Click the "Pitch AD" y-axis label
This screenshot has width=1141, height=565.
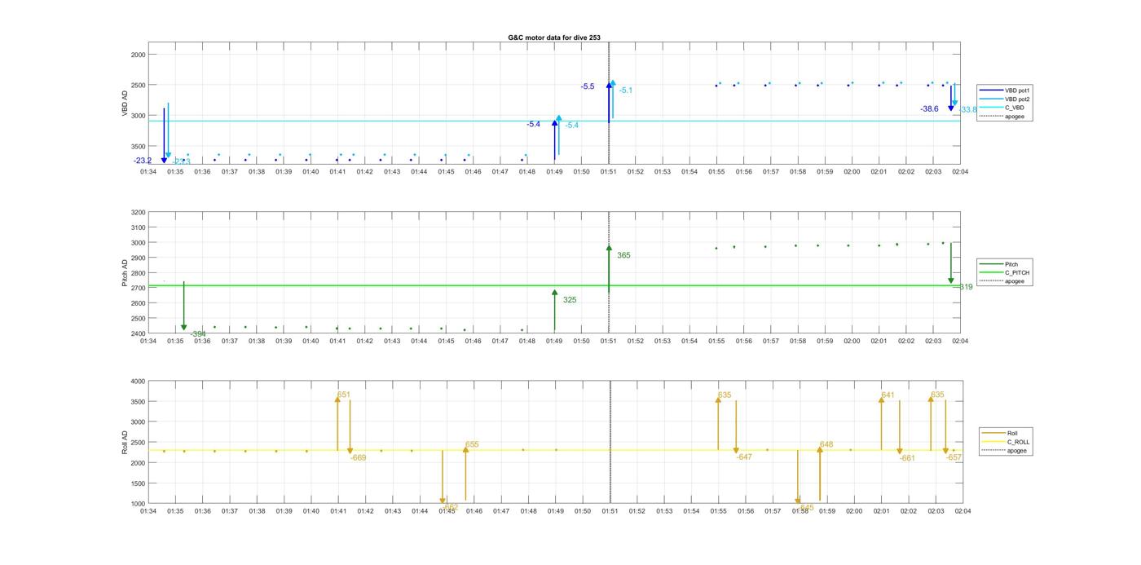pos(125,273)
